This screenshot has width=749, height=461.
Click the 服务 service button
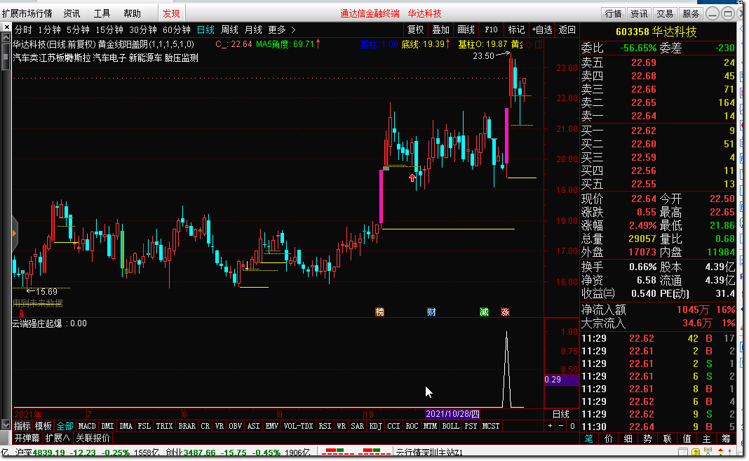click(x=691, y=13)
